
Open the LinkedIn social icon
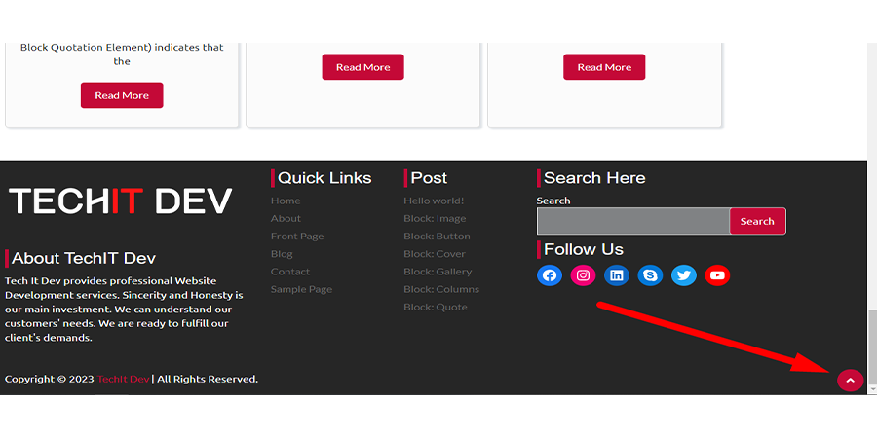tap(617, 275)
